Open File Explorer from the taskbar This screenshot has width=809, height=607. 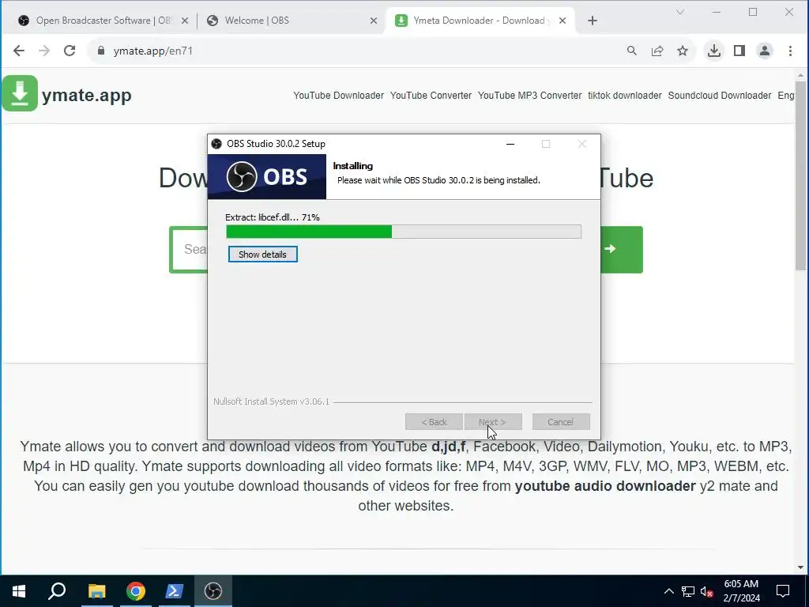coord(96,591)
